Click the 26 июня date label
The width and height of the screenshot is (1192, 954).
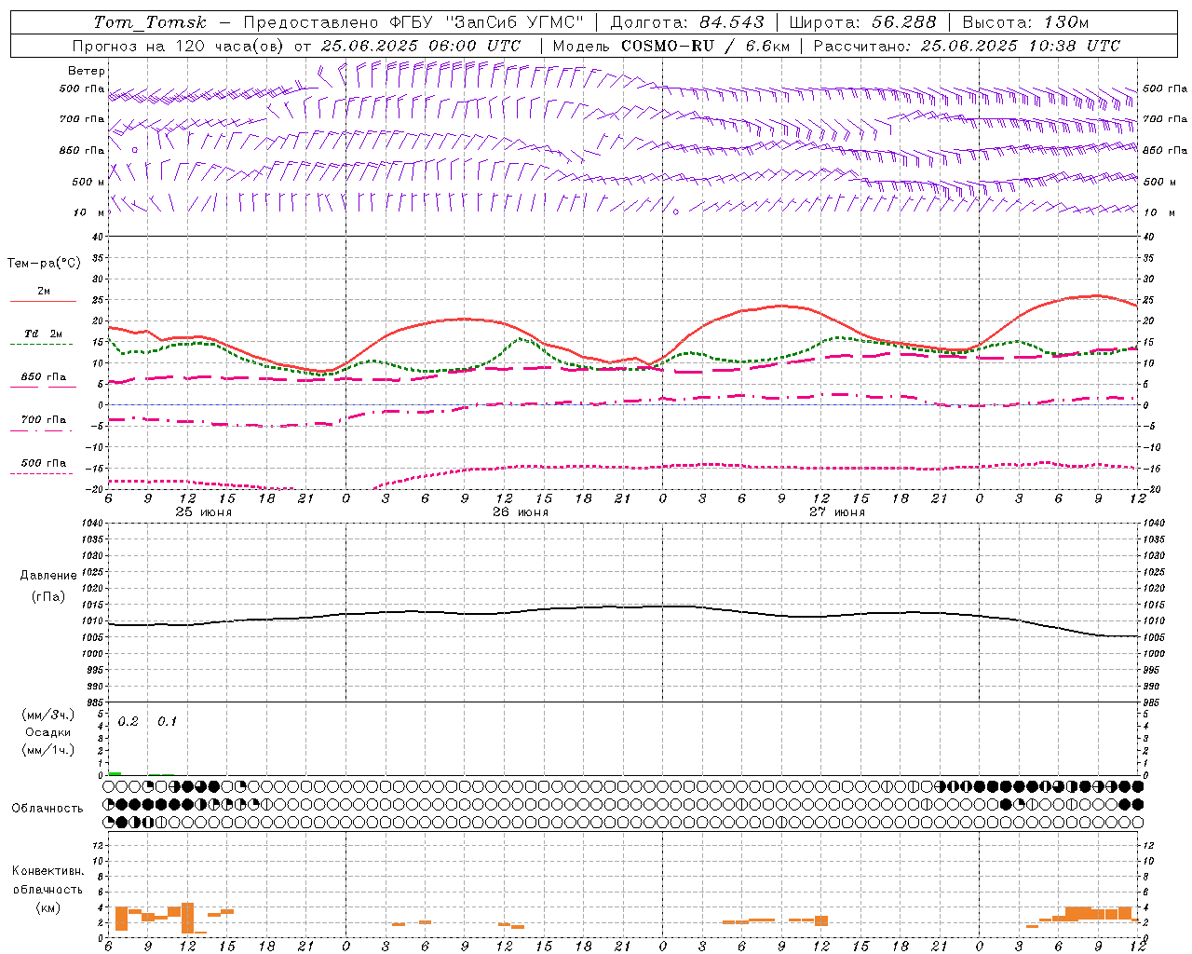[521, 512]
